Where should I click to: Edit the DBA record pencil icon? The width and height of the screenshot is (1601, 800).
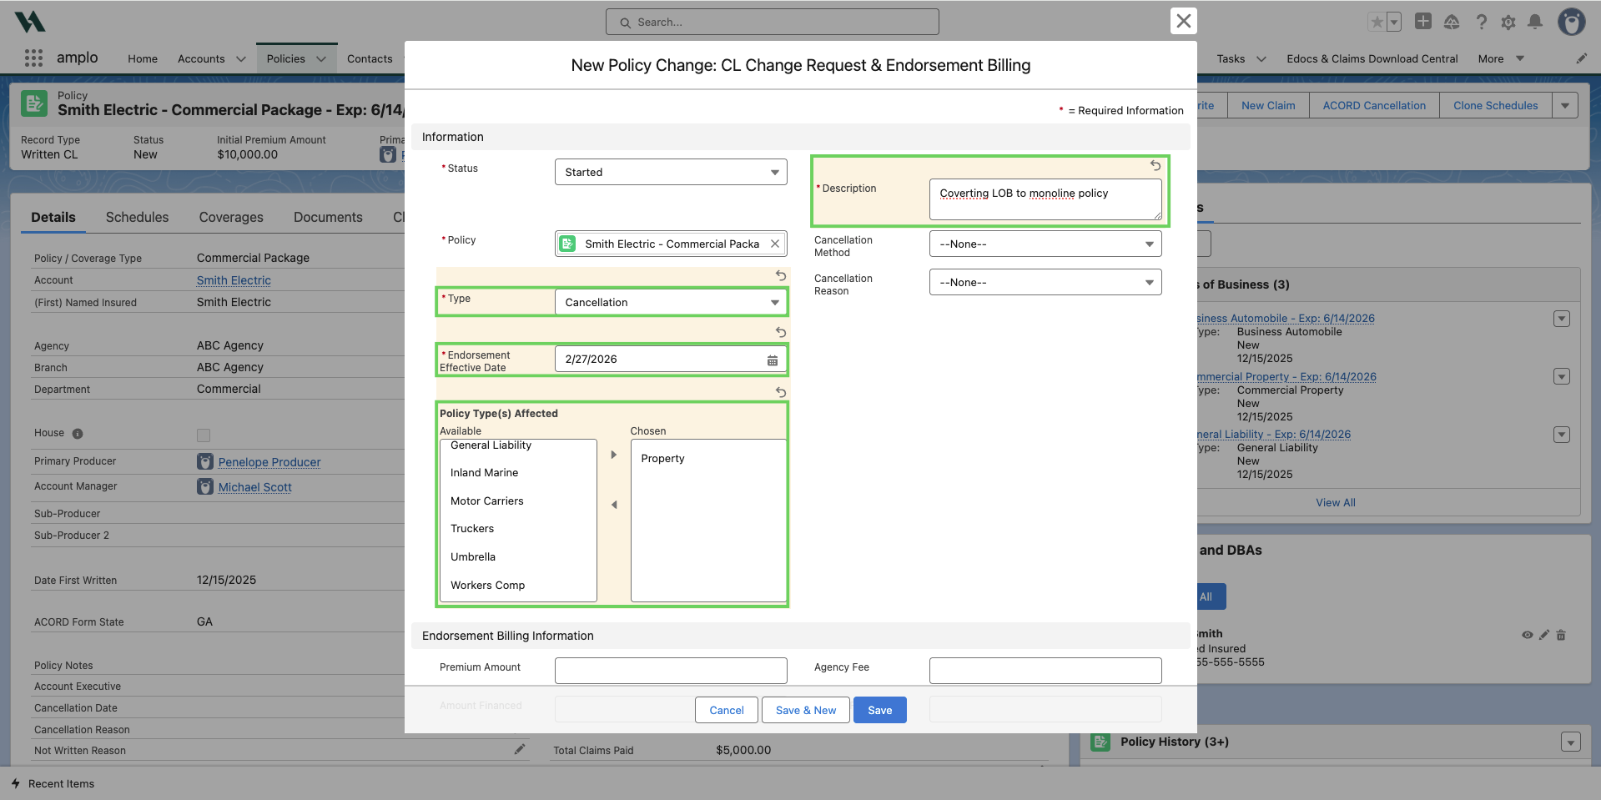[1544, 635]
